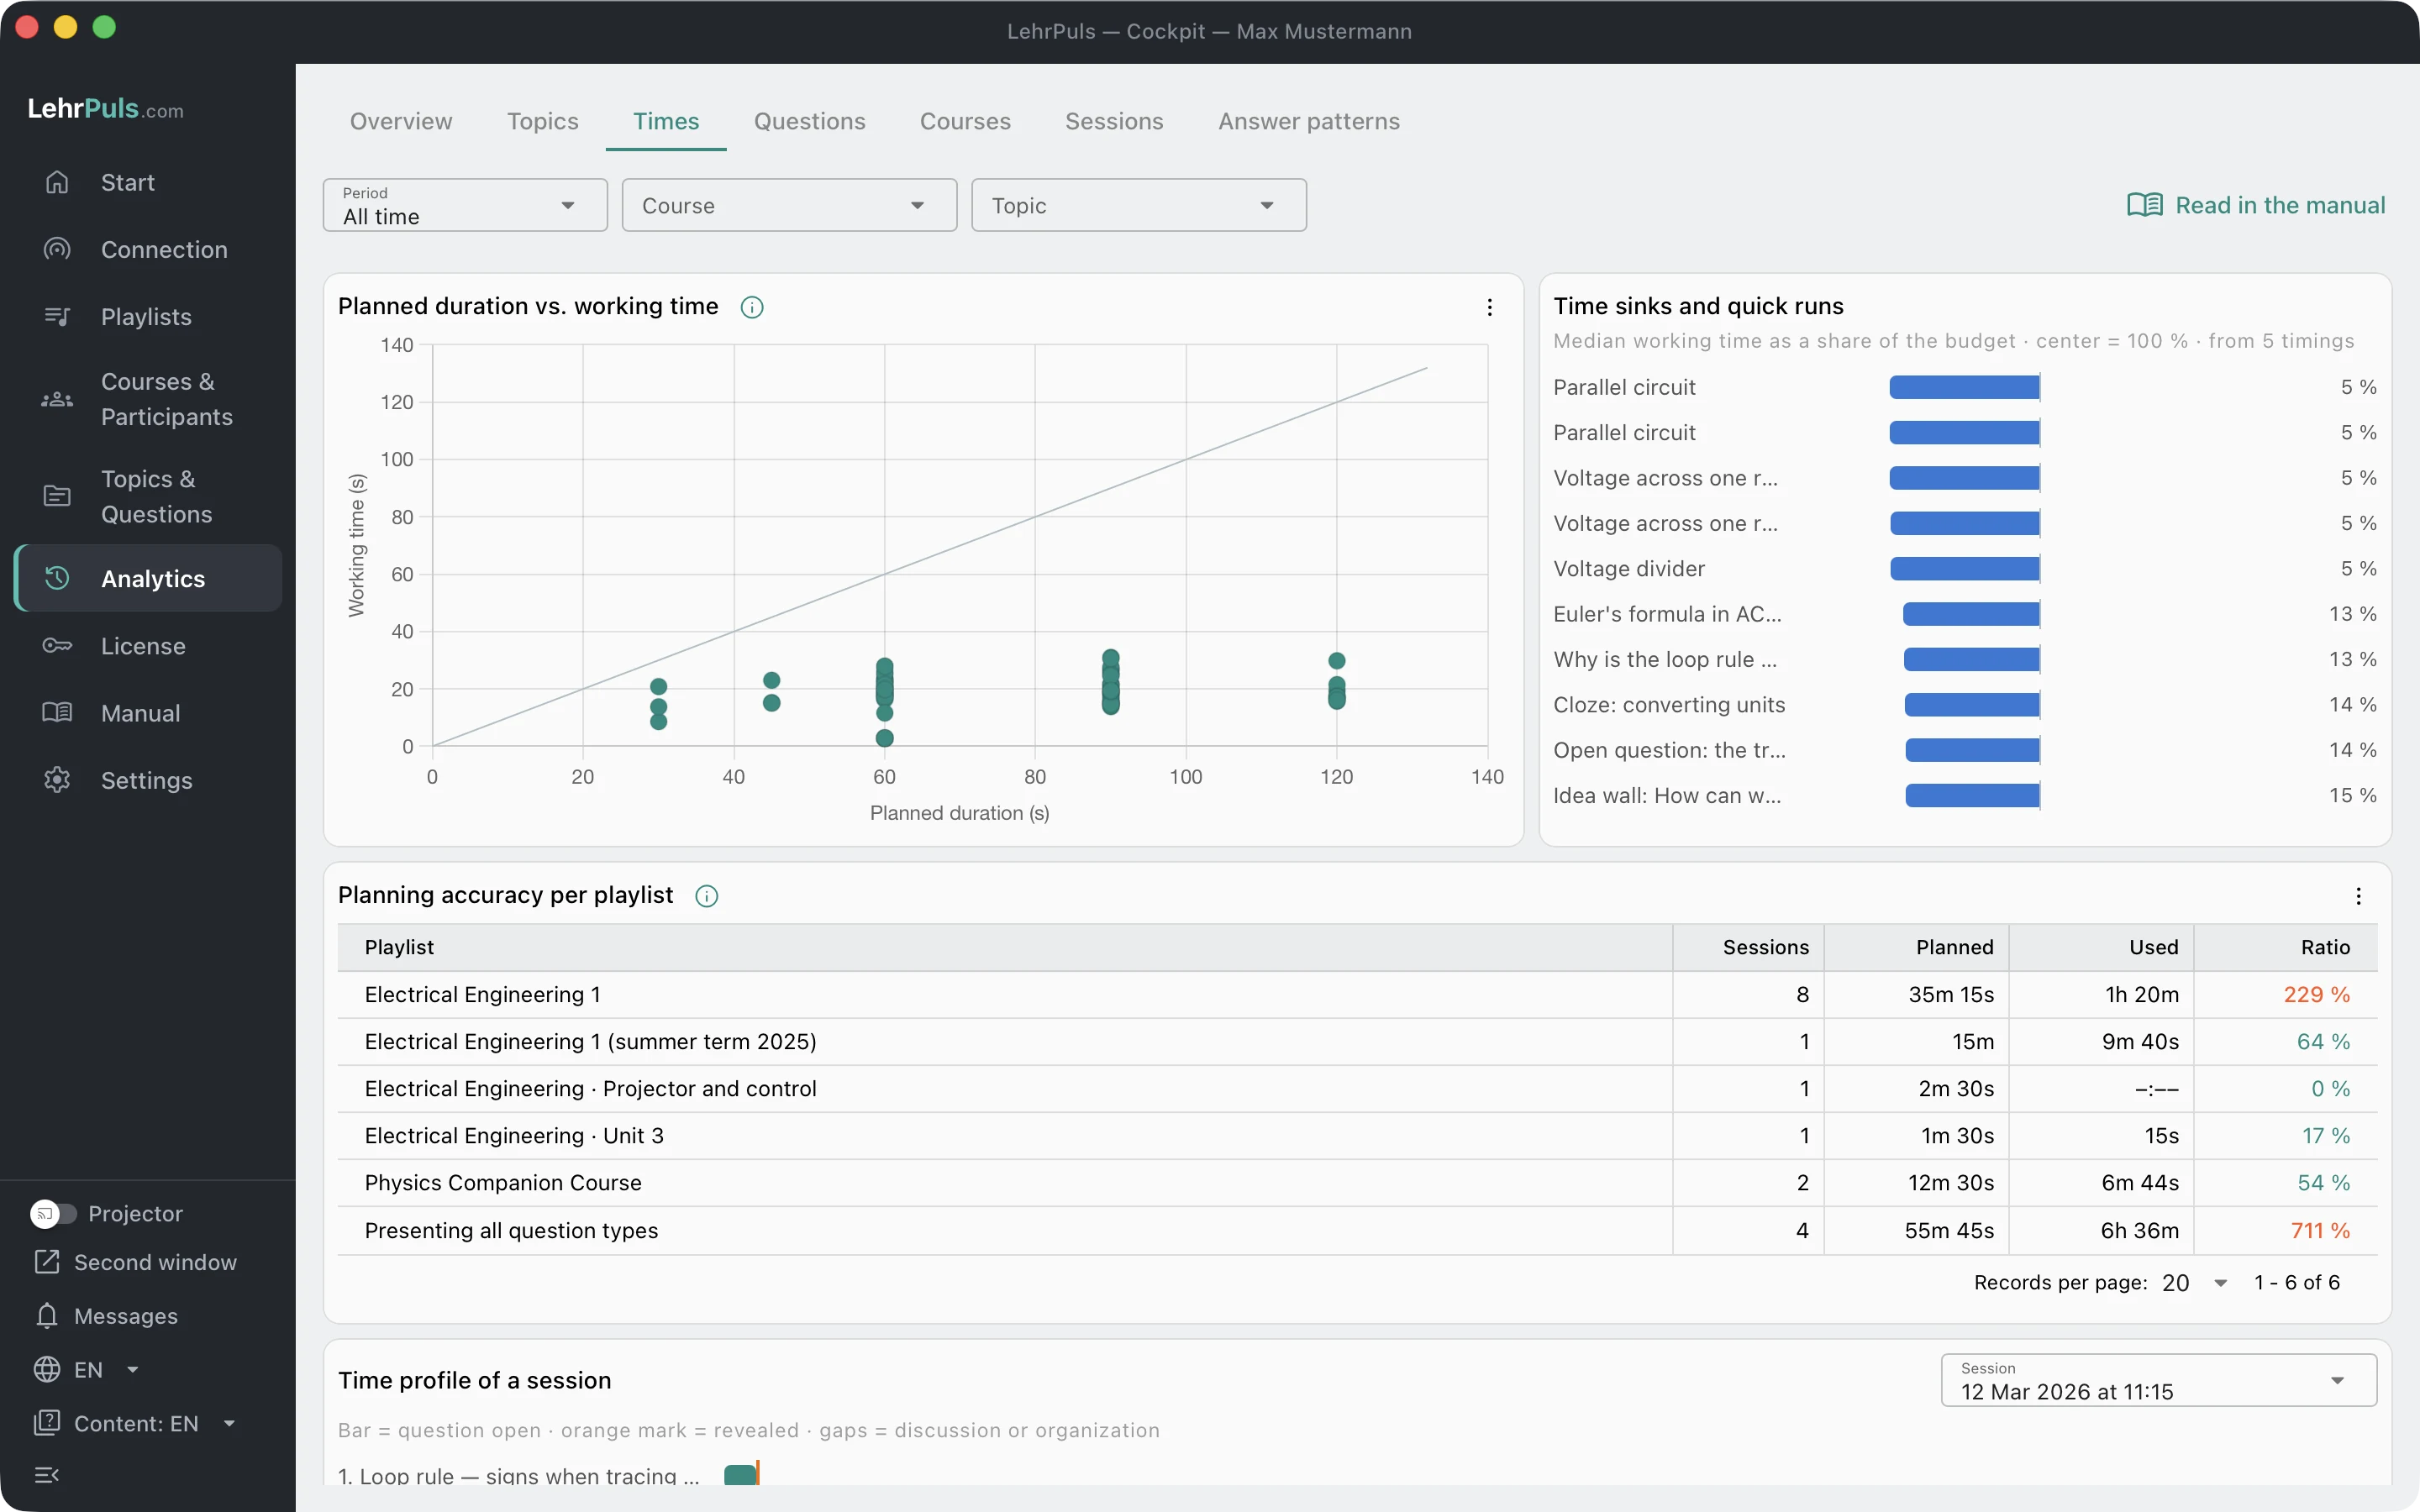Click Read in the manual link
The height and width of the screenshot is (1512, 2420).
coord(2256,205)
